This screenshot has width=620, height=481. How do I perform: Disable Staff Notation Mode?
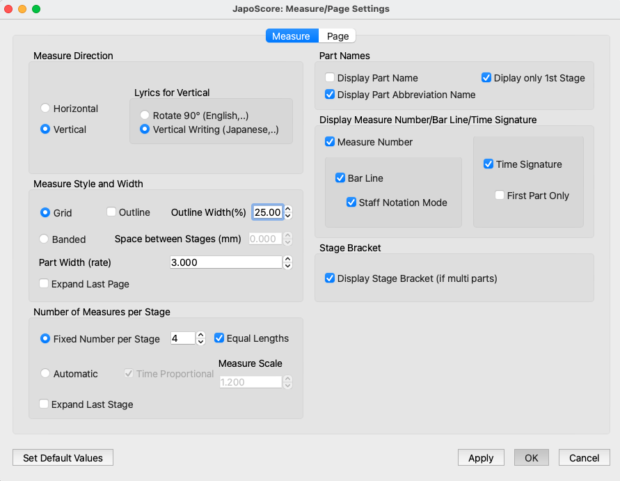point(352,203)
